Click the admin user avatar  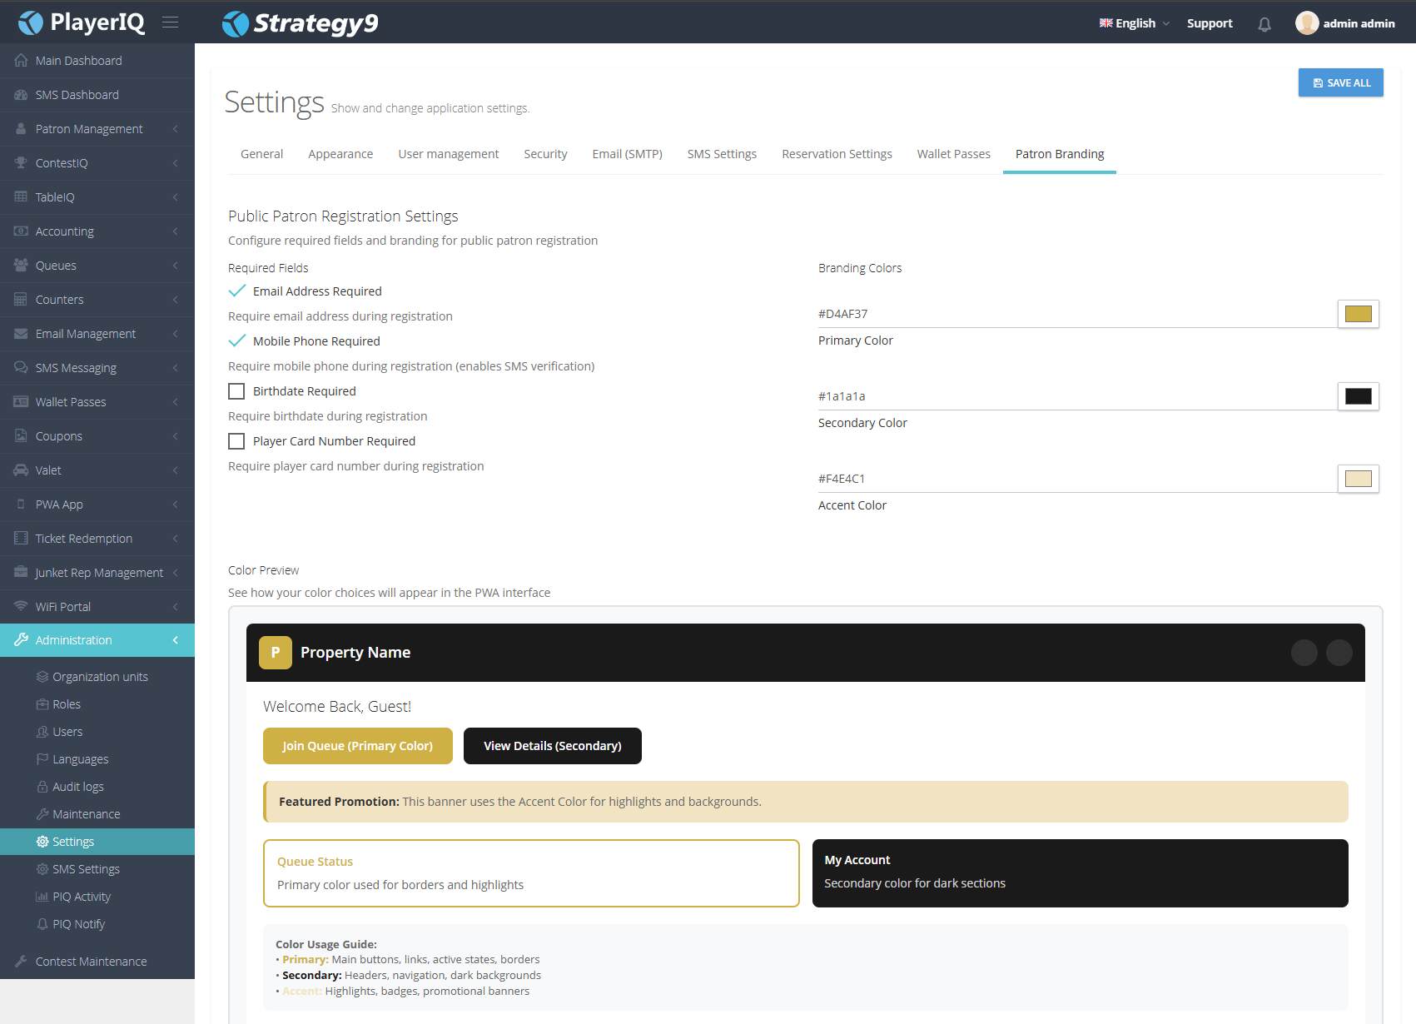(x=1306, y=23)
